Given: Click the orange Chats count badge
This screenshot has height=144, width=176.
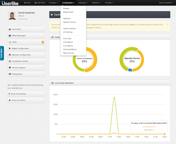Looking at the screenshot, I should (x=43, y=42).
